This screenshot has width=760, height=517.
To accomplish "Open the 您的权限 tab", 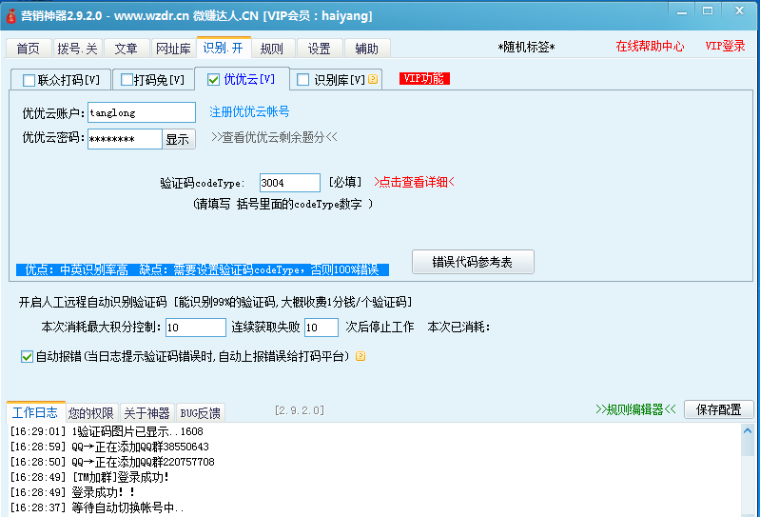I will pyautogui.click(x=91, y=413).
